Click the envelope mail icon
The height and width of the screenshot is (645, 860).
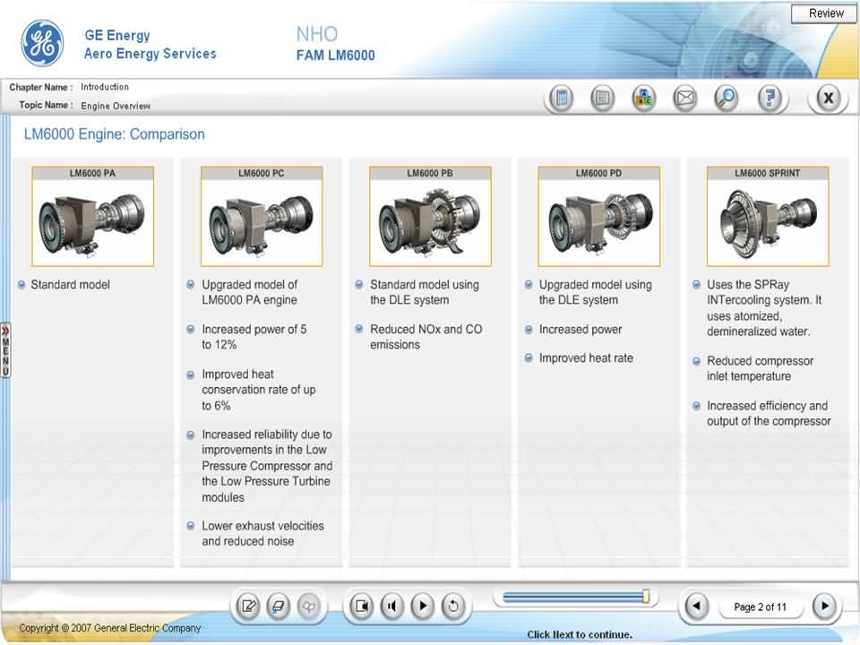pyautogui.click(x=684, y=99)
